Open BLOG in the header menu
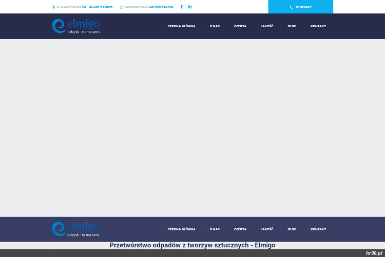The height and width of the screenshot is (257, 385). (292, 26)
